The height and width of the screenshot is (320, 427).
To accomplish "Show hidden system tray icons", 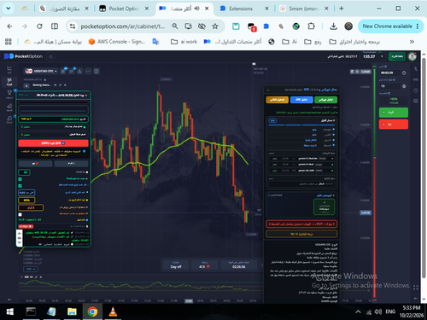I will click(x=358, y=311).
